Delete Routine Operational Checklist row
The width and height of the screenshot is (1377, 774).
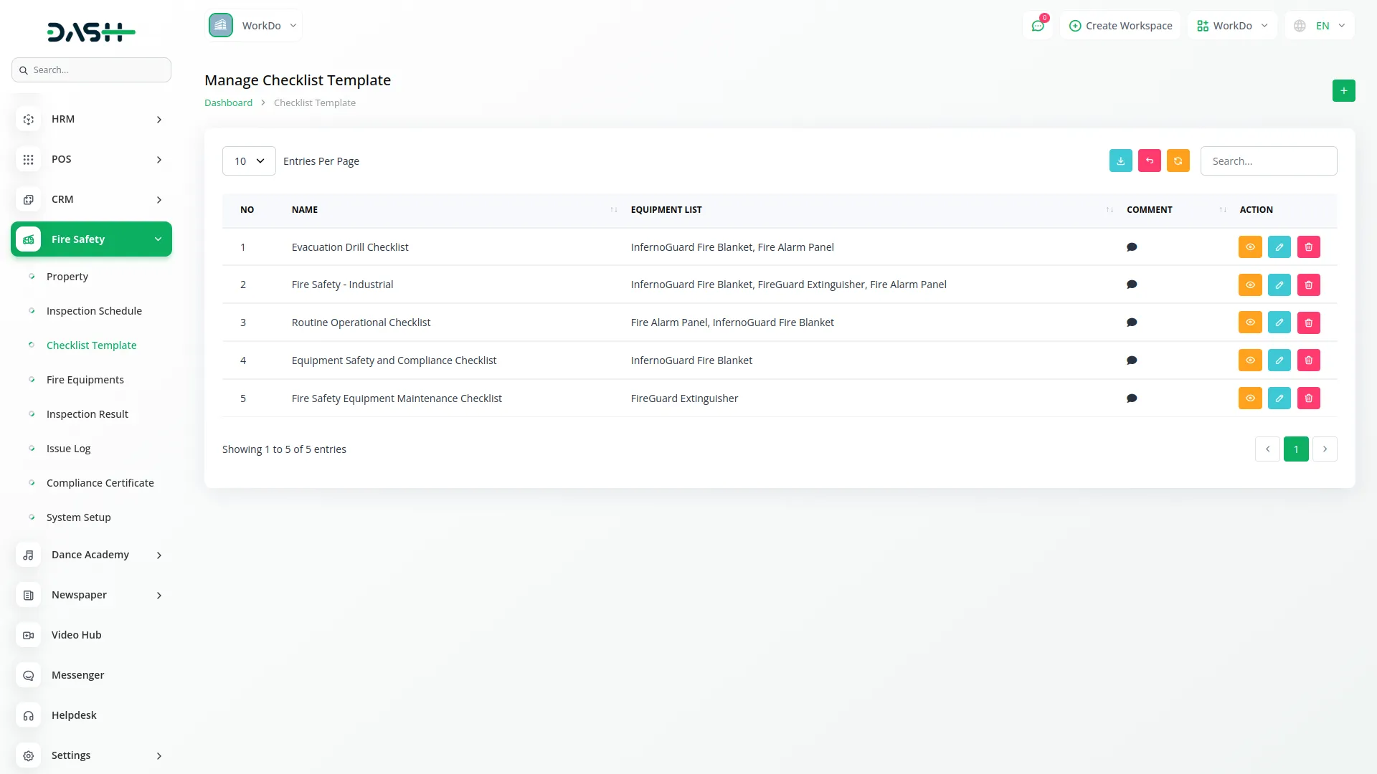click(1308, 322)
